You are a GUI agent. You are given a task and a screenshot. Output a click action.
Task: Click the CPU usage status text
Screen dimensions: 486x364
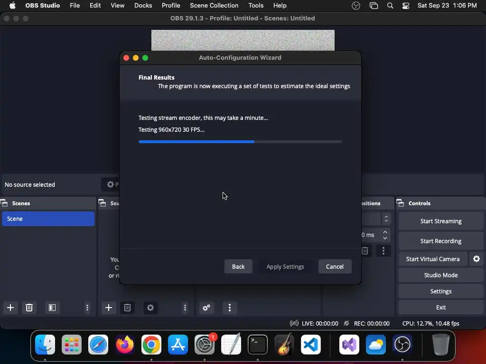point(430,323)
